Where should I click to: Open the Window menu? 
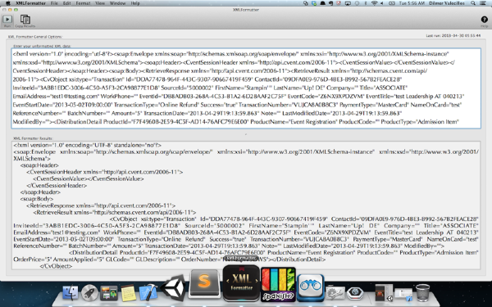(x=117, y=3)
